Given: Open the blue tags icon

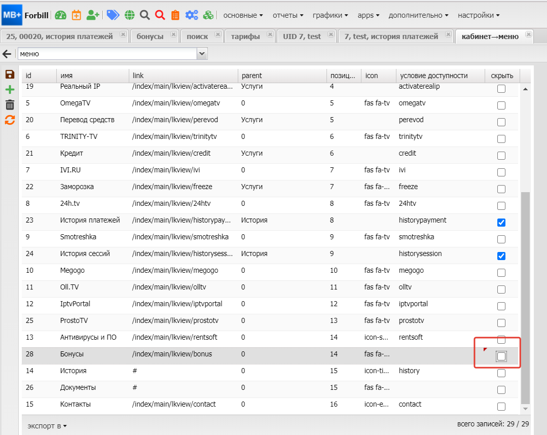Looking at the screenshot, I should 113,15.
